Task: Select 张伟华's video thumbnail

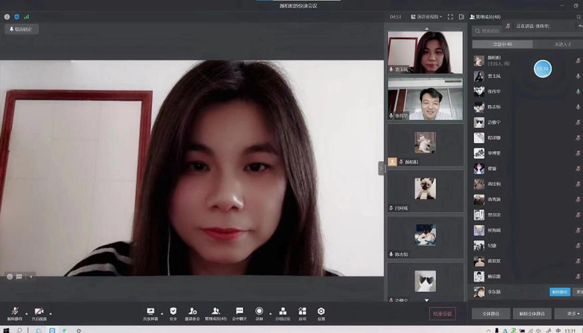Action: (x=425, y=99)
